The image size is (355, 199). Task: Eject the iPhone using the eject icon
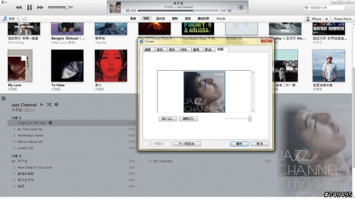[327, 19]
